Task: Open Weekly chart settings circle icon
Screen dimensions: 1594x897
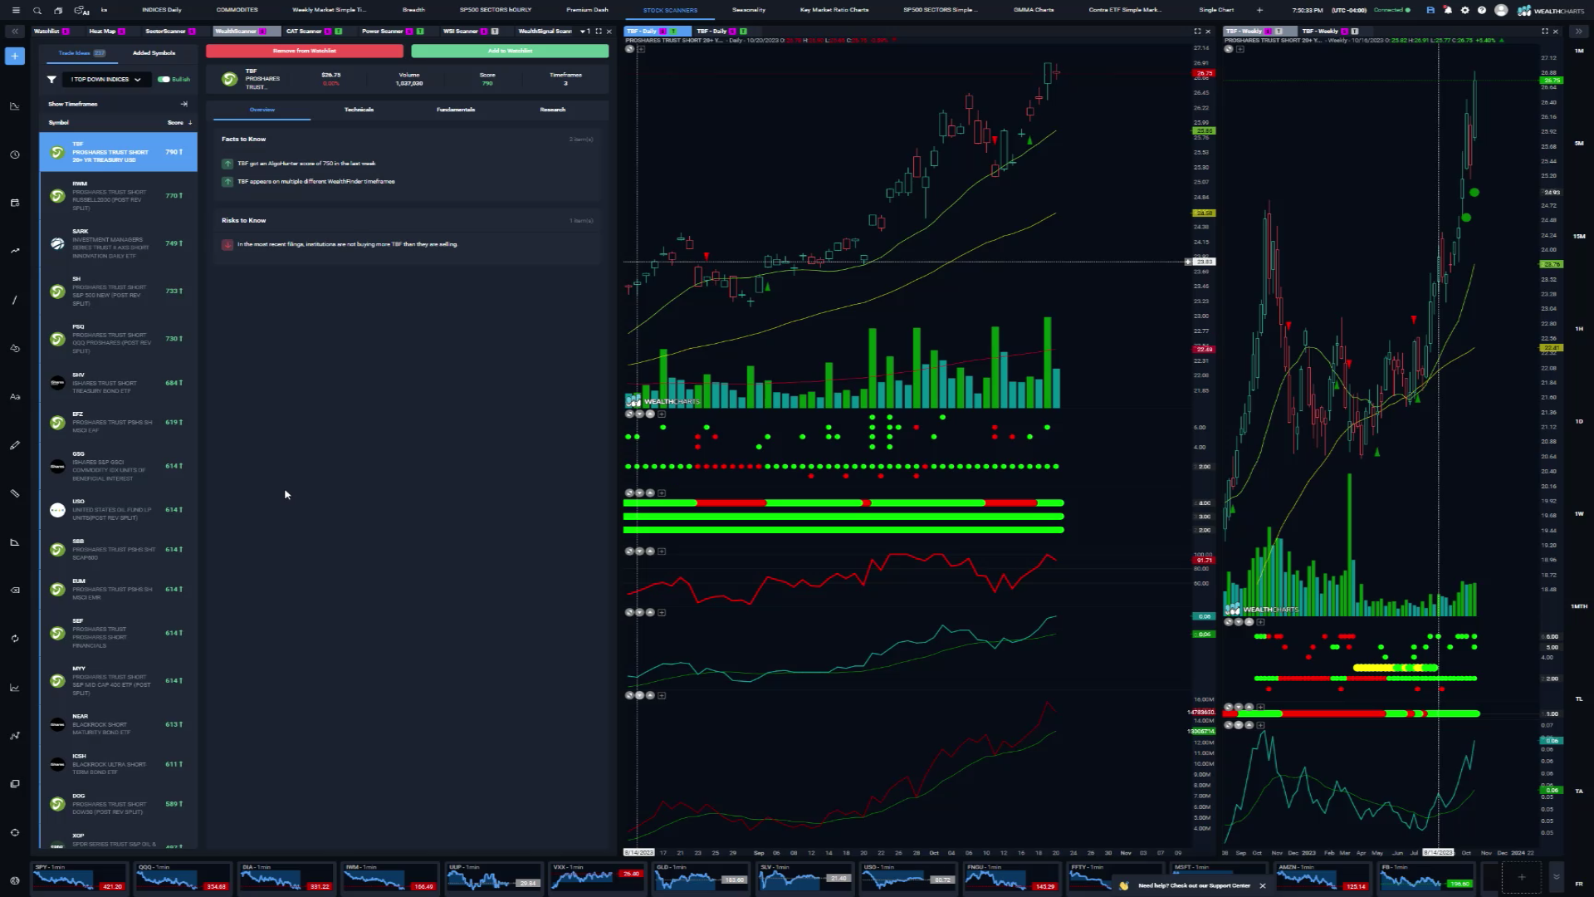Action: pos(1229,49)
